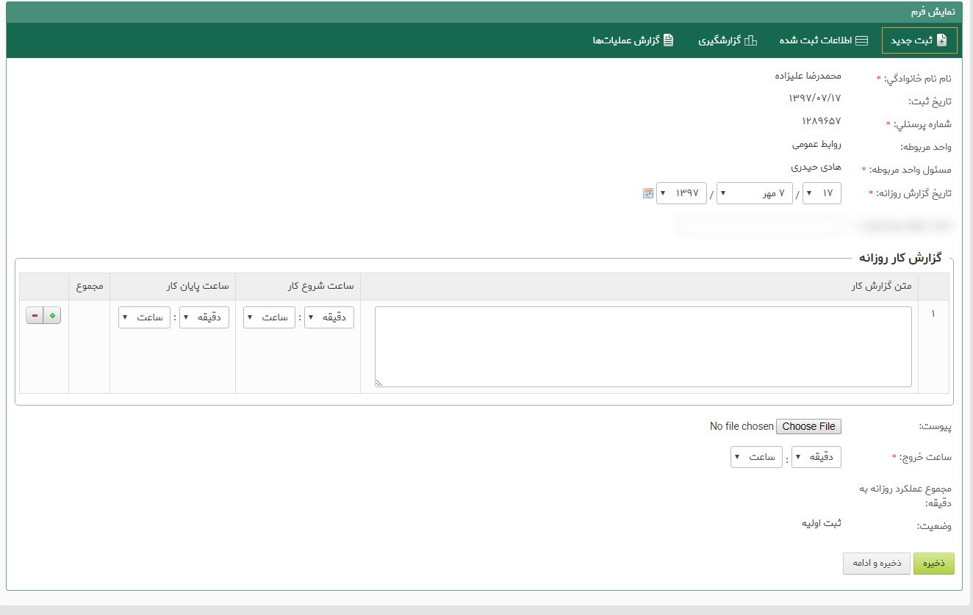This screenshot has height=615, width=973.
Task: Click the chart icon beside گزارشگیری
Action: pyautogui.click(x=751, y=41)
